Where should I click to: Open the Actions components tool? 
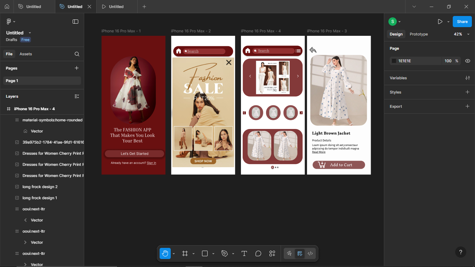(272, 253)
